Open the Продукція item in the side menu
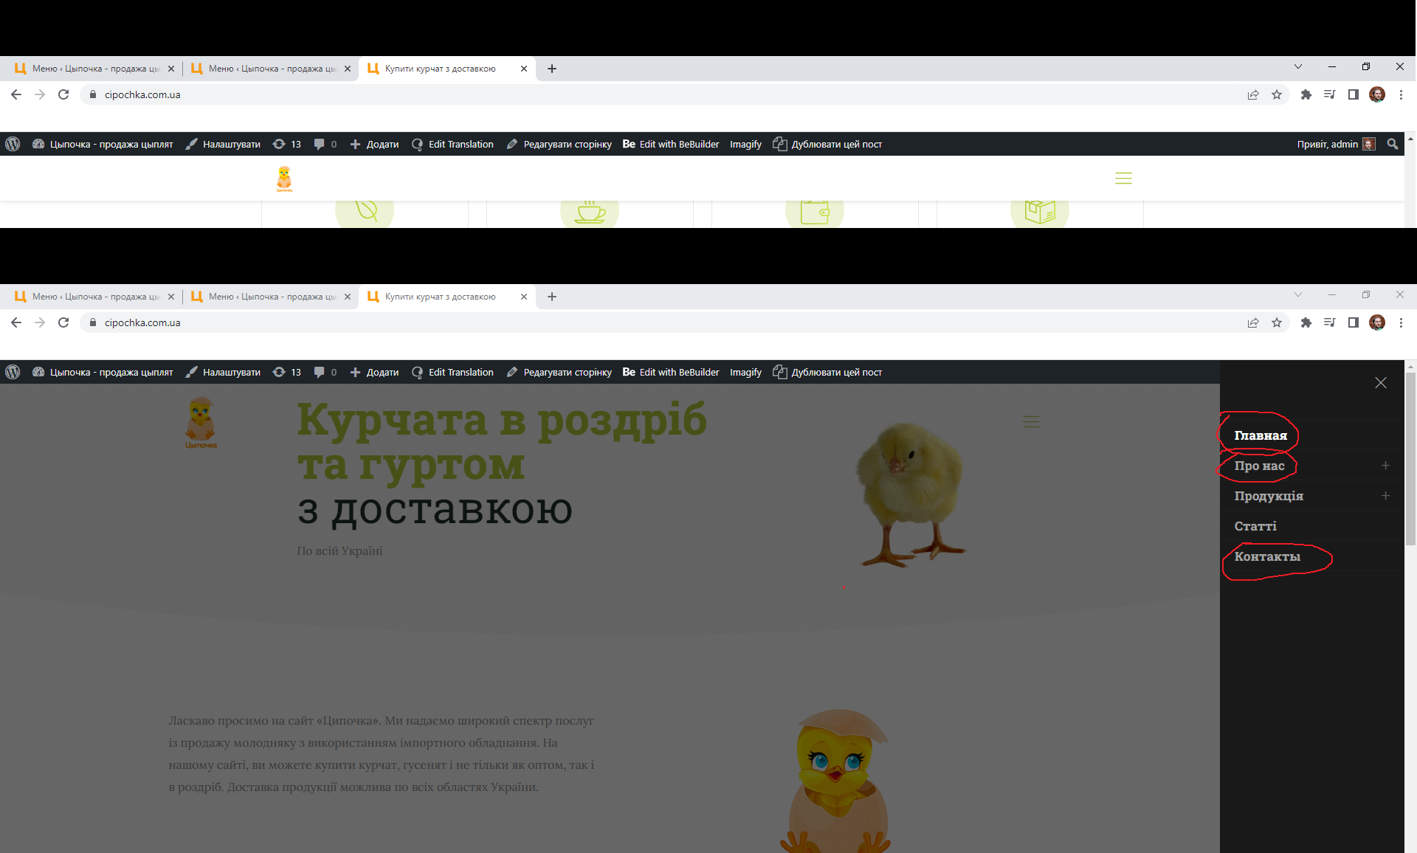Viewport: 1417px width, 853px height. (1269, 496)
